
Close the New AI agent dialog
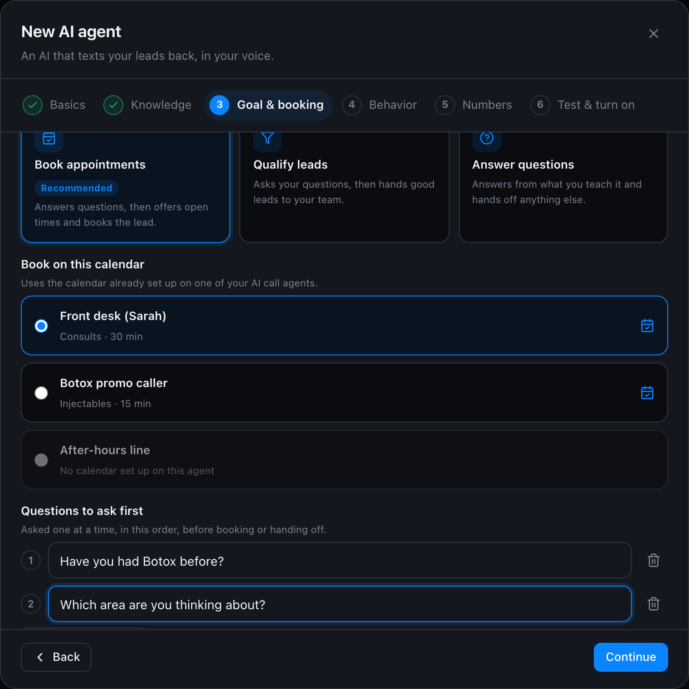coord(653,34)
